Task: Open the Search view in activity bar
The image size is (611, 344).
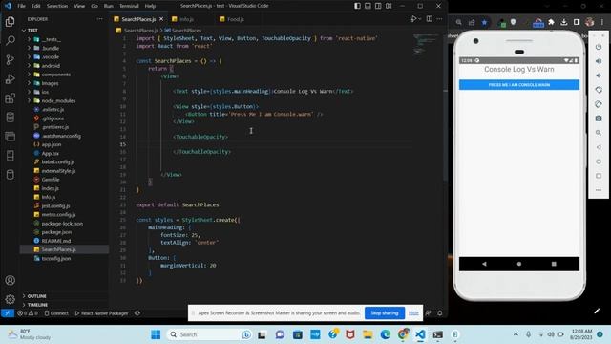Action: pos(11,40)
